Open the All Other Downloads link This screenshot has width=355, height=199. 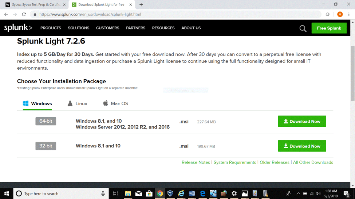pos(313,162)
